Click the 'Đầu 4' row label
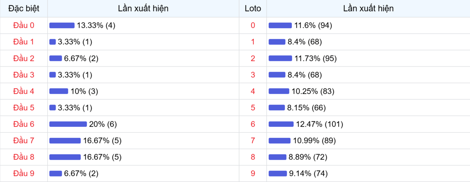This screenshot has width=470, height=182. pyautogui.click(x=23, y=91)
